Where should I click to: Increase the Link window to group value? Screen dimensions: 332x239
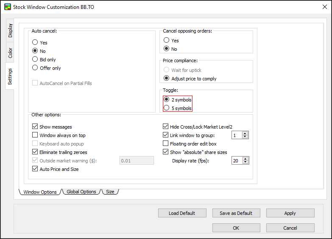pyautogui.click(x=245, y=133)
